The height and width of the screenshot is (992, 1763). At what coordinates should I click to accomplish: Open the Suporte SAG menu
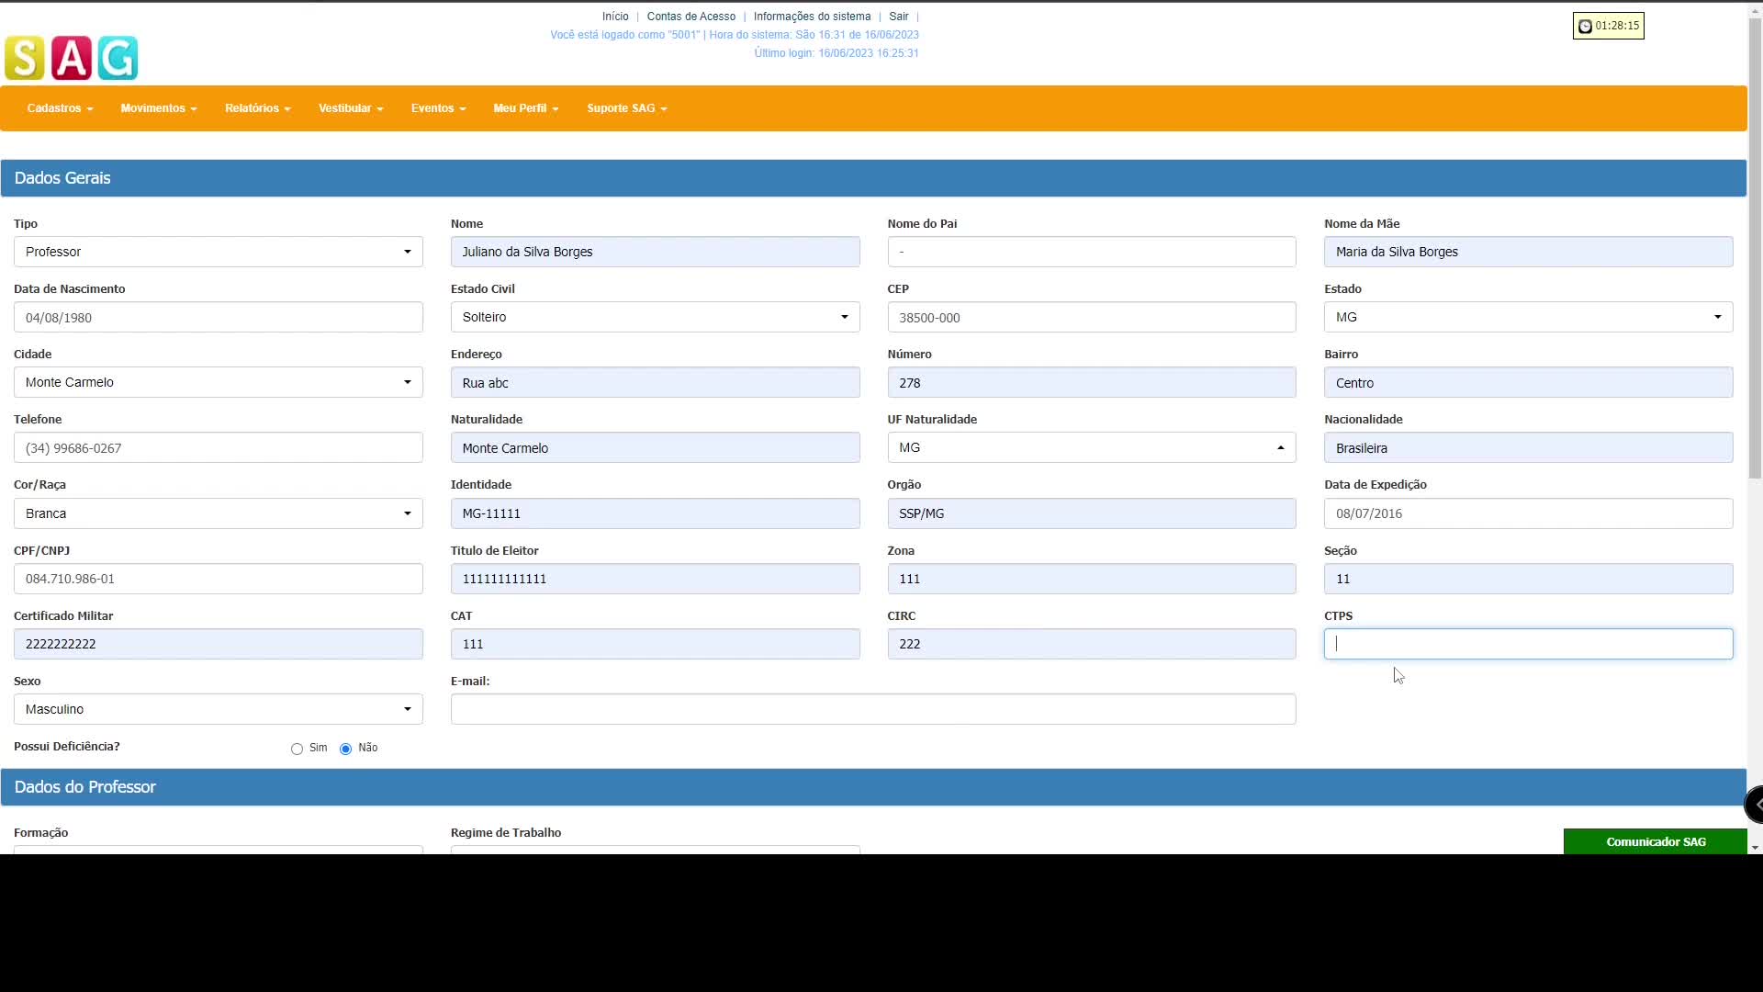(x=627, y=108)
